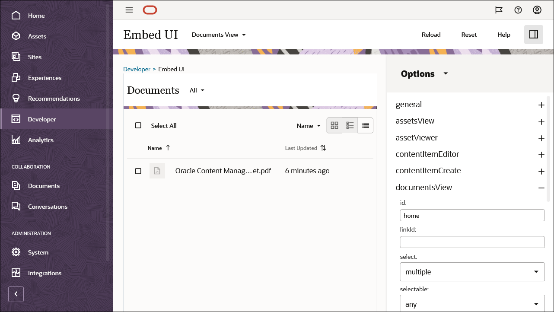Open the Documents View selector
554x312 pixels.
pos(219,35)
